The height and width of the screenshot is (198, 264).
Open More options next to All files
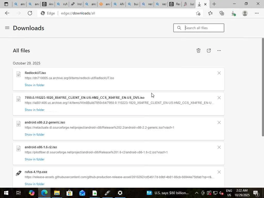click(219, 51)
